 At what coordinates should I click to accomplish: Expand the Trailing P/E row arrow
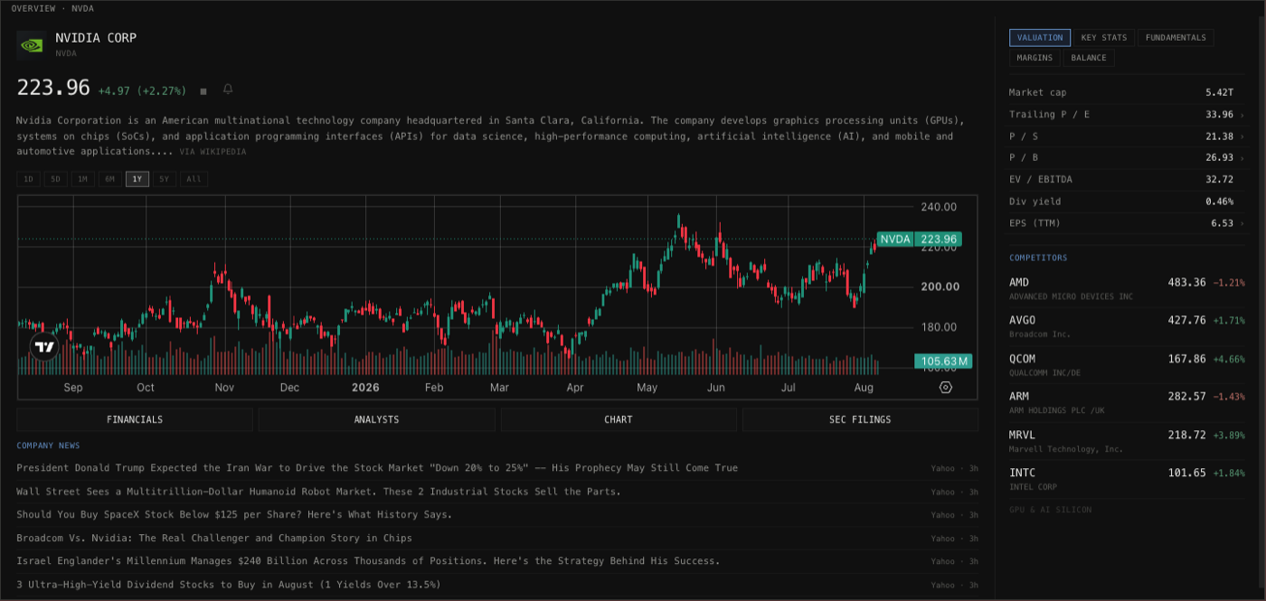coord(1242,115)
